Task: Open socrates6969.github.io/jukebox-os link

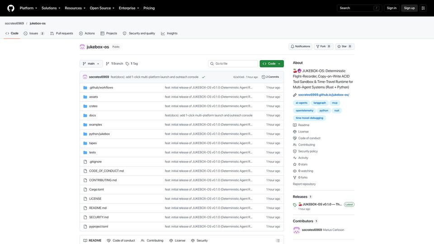Action: [x=324, y=95]
